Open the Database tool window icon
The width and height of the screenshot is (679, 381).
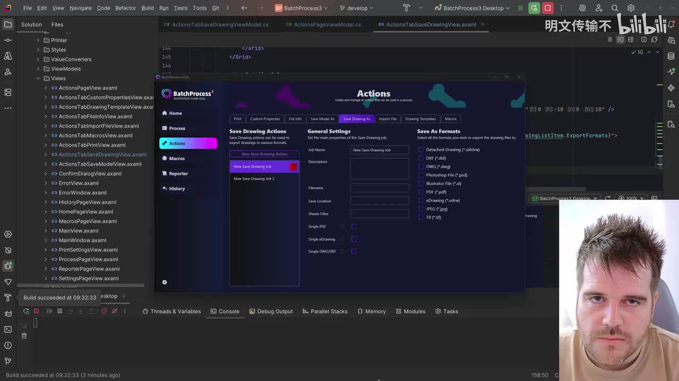(671, 56)
